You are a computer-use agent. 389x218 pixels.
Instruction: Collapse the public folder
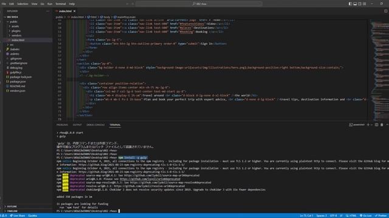13,22
